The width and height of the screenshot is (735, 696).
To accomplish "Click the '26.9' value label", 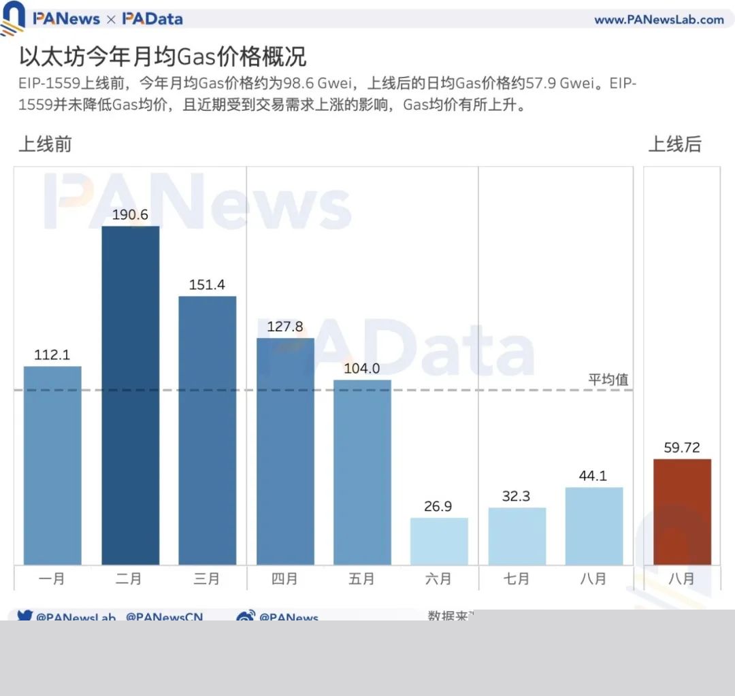I will [x=438, y=506].
